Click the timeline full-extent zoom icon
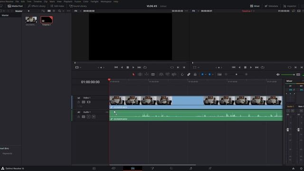This screenshot has width=304, height=171. pos(219,75)
